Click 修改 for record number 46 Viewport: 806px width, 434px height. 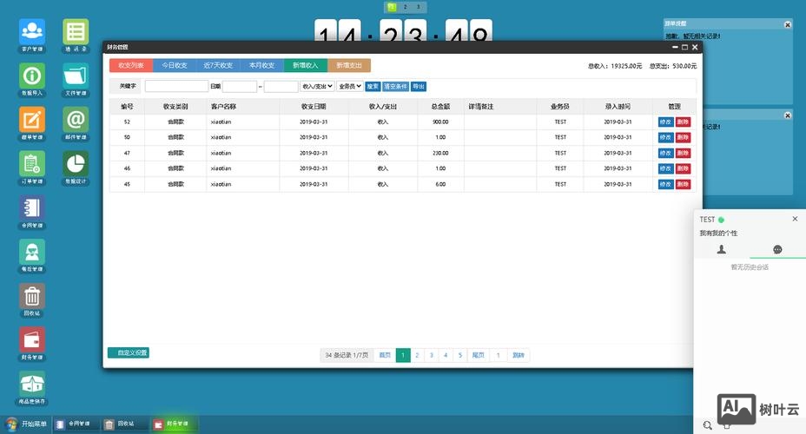tap(665, 168)
